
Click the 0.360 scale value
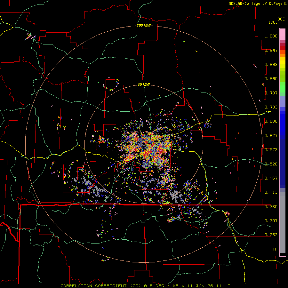coord(271,207)
